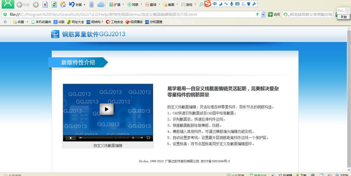Open the 视频播放 bookmark

pos(134,22)
